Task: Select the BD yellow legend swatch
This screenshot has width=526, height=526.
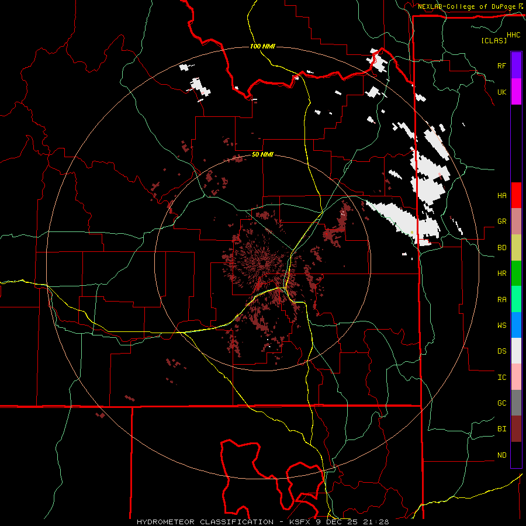Action: 516,248
